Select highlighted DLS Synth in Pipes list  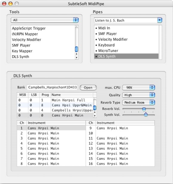click(x=126, y=56)
